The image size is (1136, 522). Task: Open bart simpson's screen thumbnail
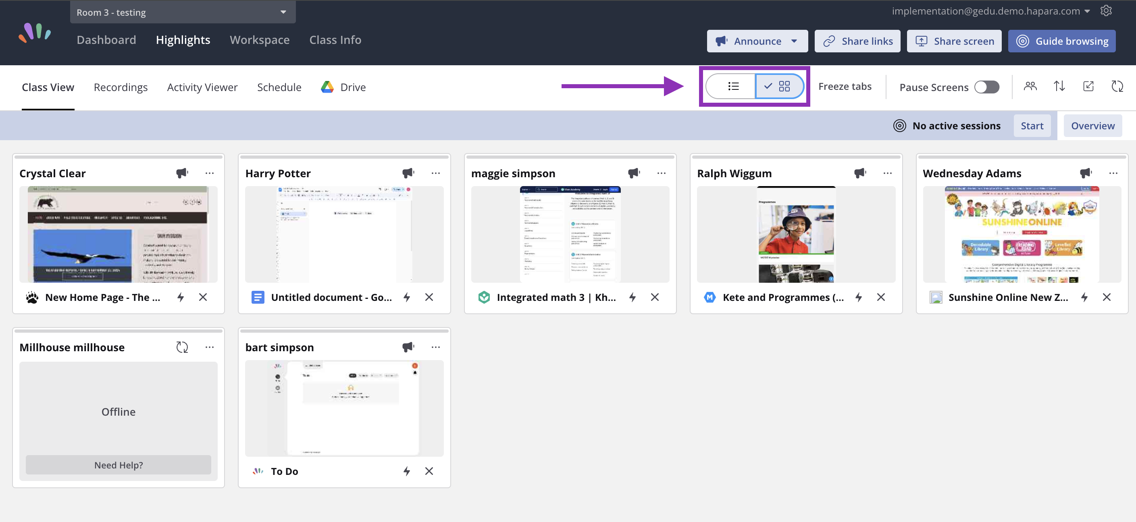344,408
